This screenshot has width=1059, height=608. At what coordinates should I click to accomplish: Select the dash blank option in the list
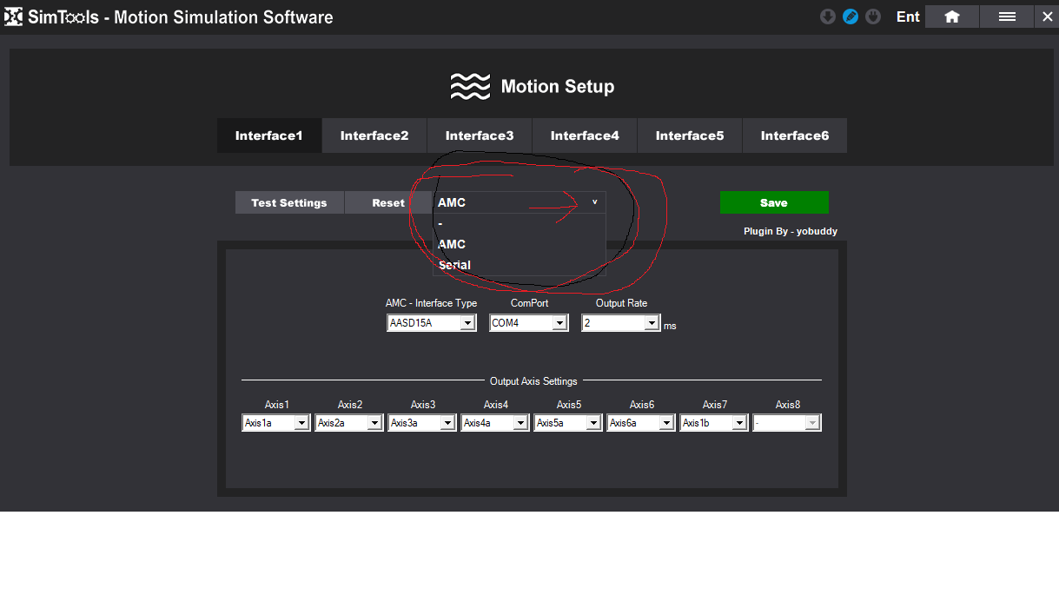pos(520,223)
